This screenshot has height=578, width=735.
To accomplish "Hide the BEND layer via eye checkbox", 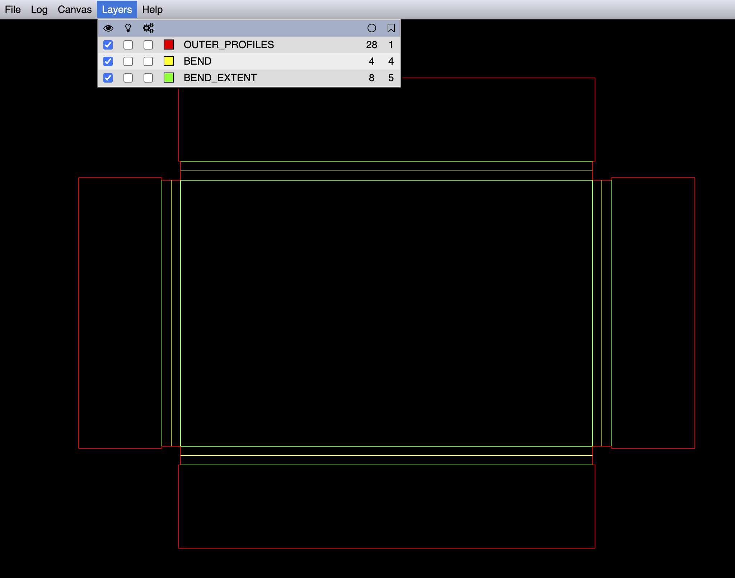I will [108, 61].
